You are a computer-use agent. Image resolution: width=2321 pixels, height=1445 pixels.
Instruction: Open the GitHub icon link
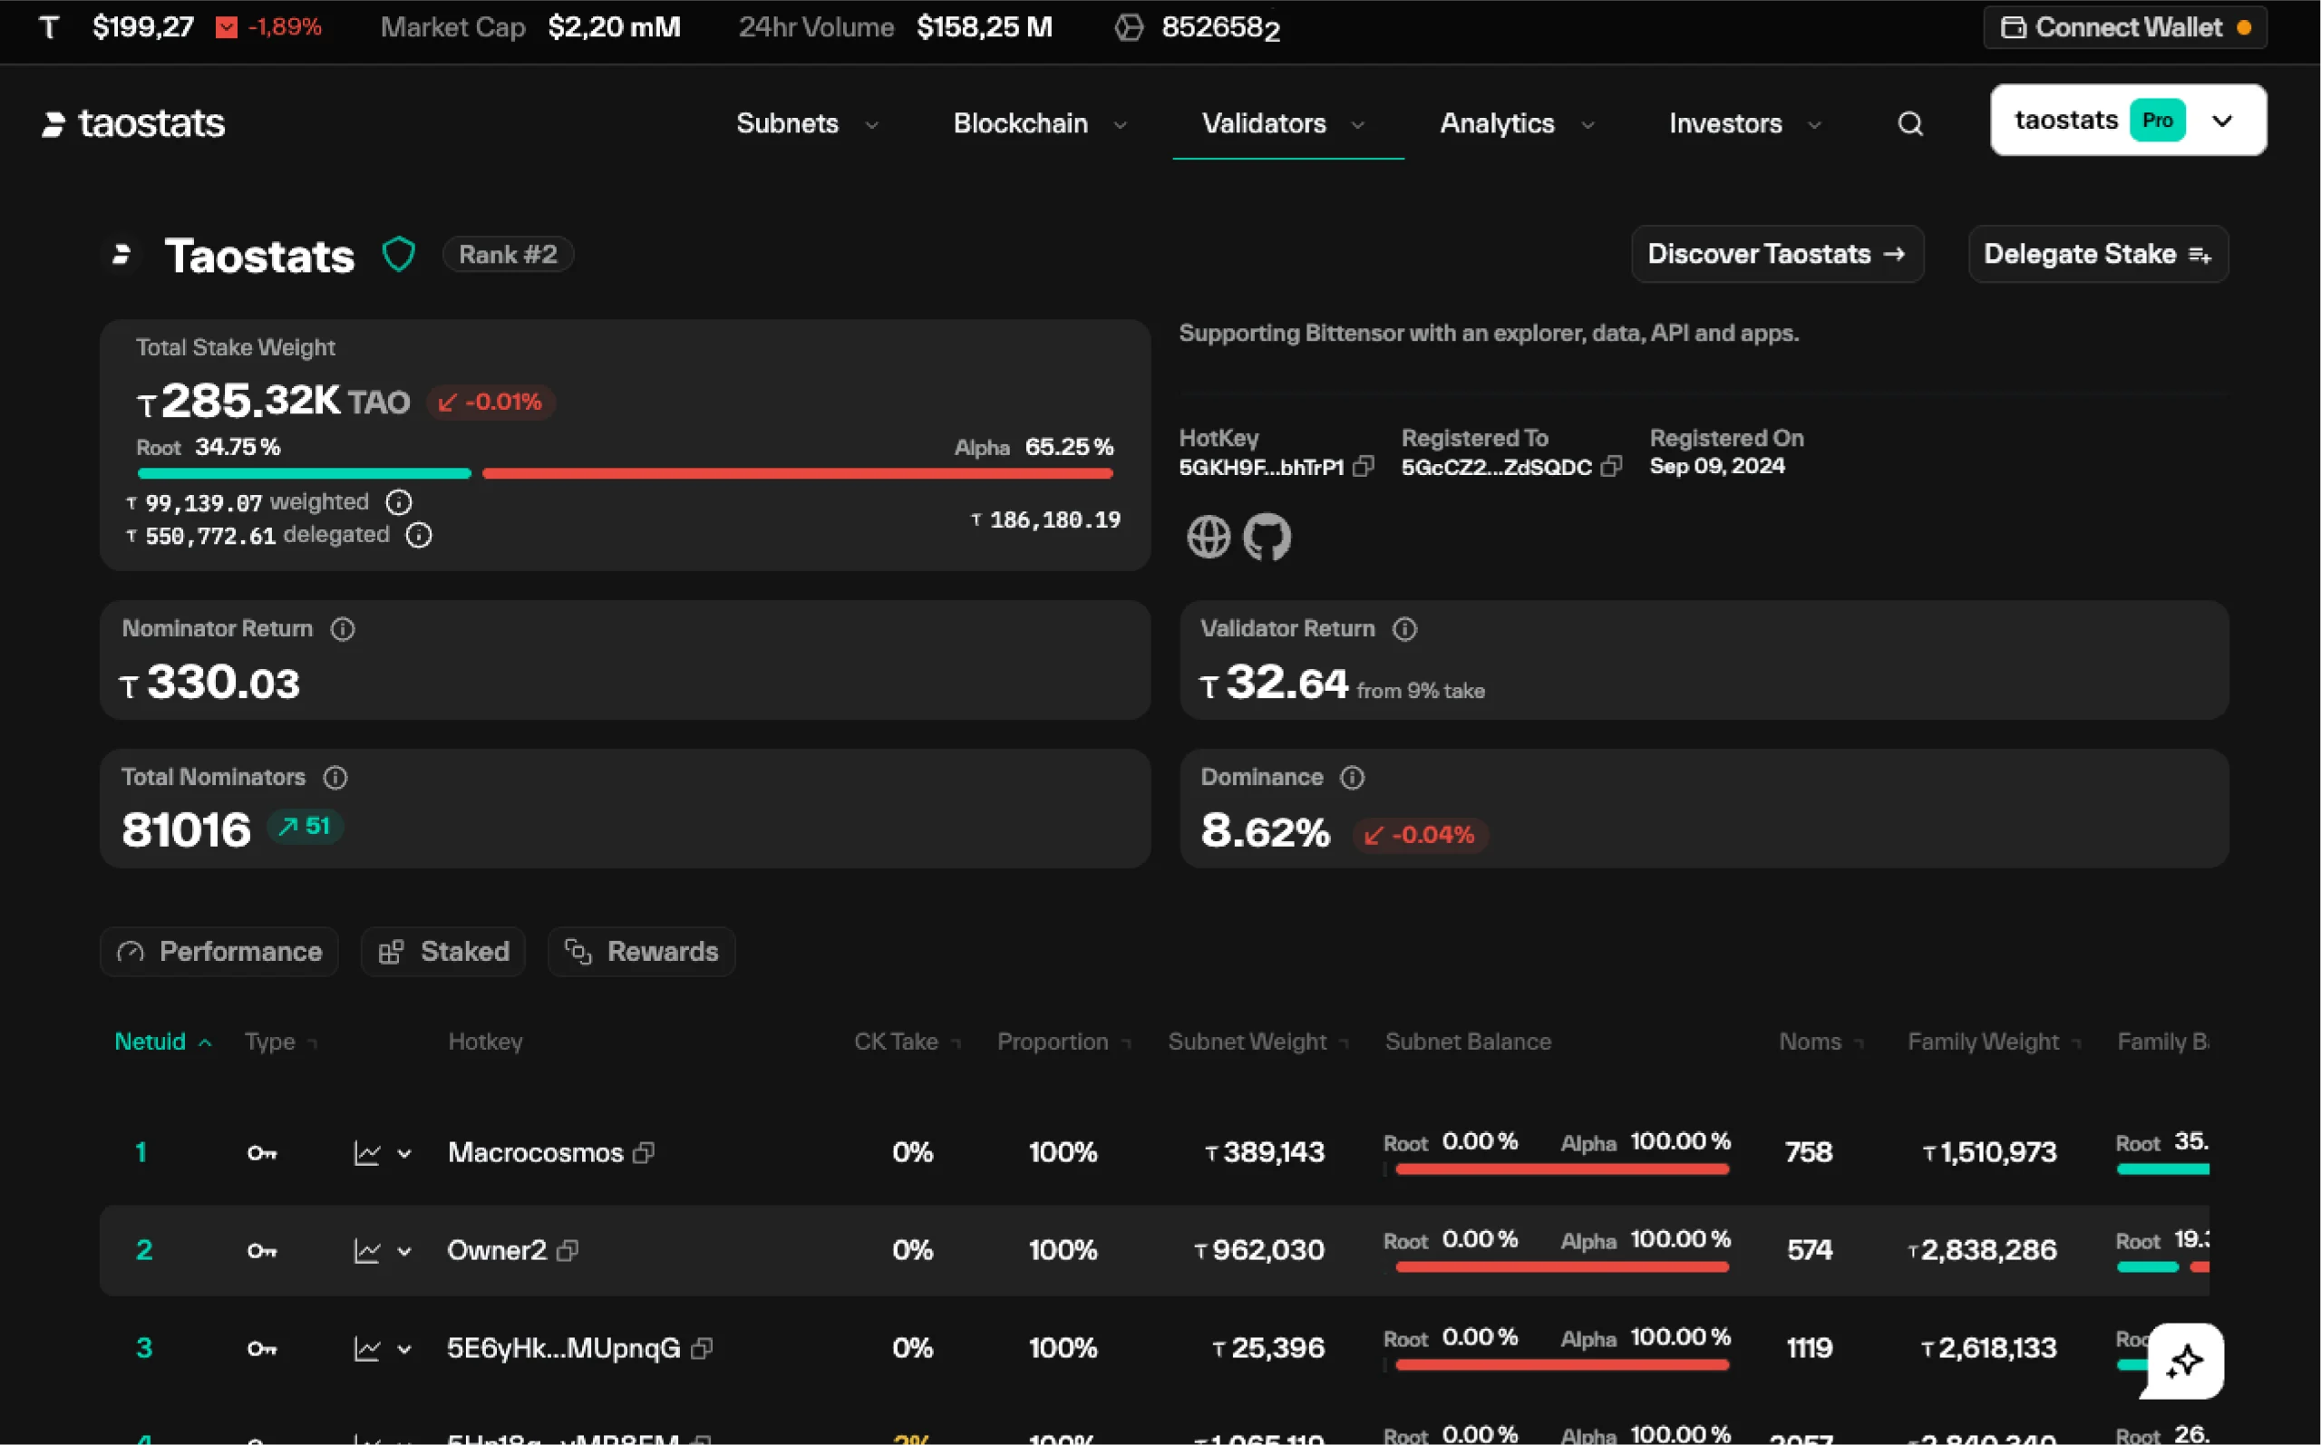[x=1266, y=536]
